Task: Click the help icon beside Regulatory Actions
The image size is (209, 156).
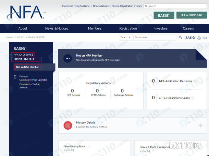Action: 113,83
